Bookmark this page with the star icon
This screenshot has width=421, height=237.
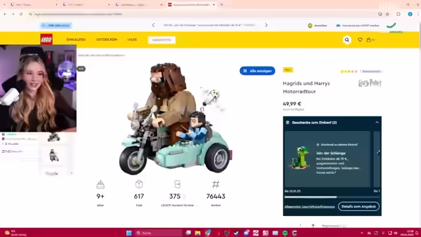(387, 14)
